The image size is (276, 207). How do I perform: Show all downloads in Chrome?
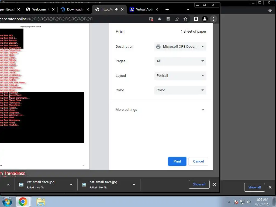[x=199, y=184]
